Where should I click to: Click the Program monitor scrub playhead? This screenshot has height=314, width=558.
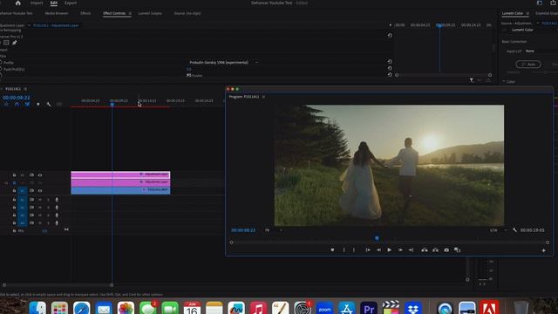[x=377, y=238]
